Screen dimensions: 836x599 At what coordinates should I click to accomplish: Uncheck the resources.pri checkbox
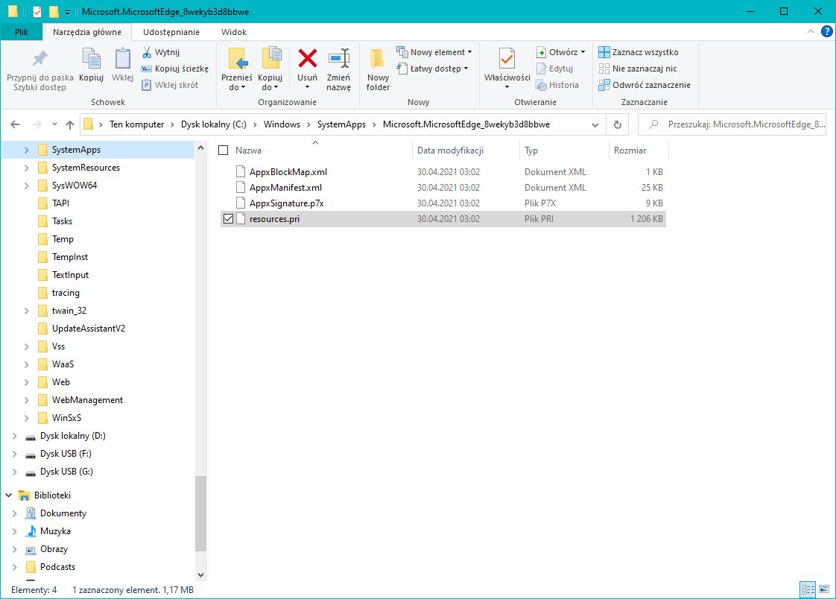[x=228, y=218]
